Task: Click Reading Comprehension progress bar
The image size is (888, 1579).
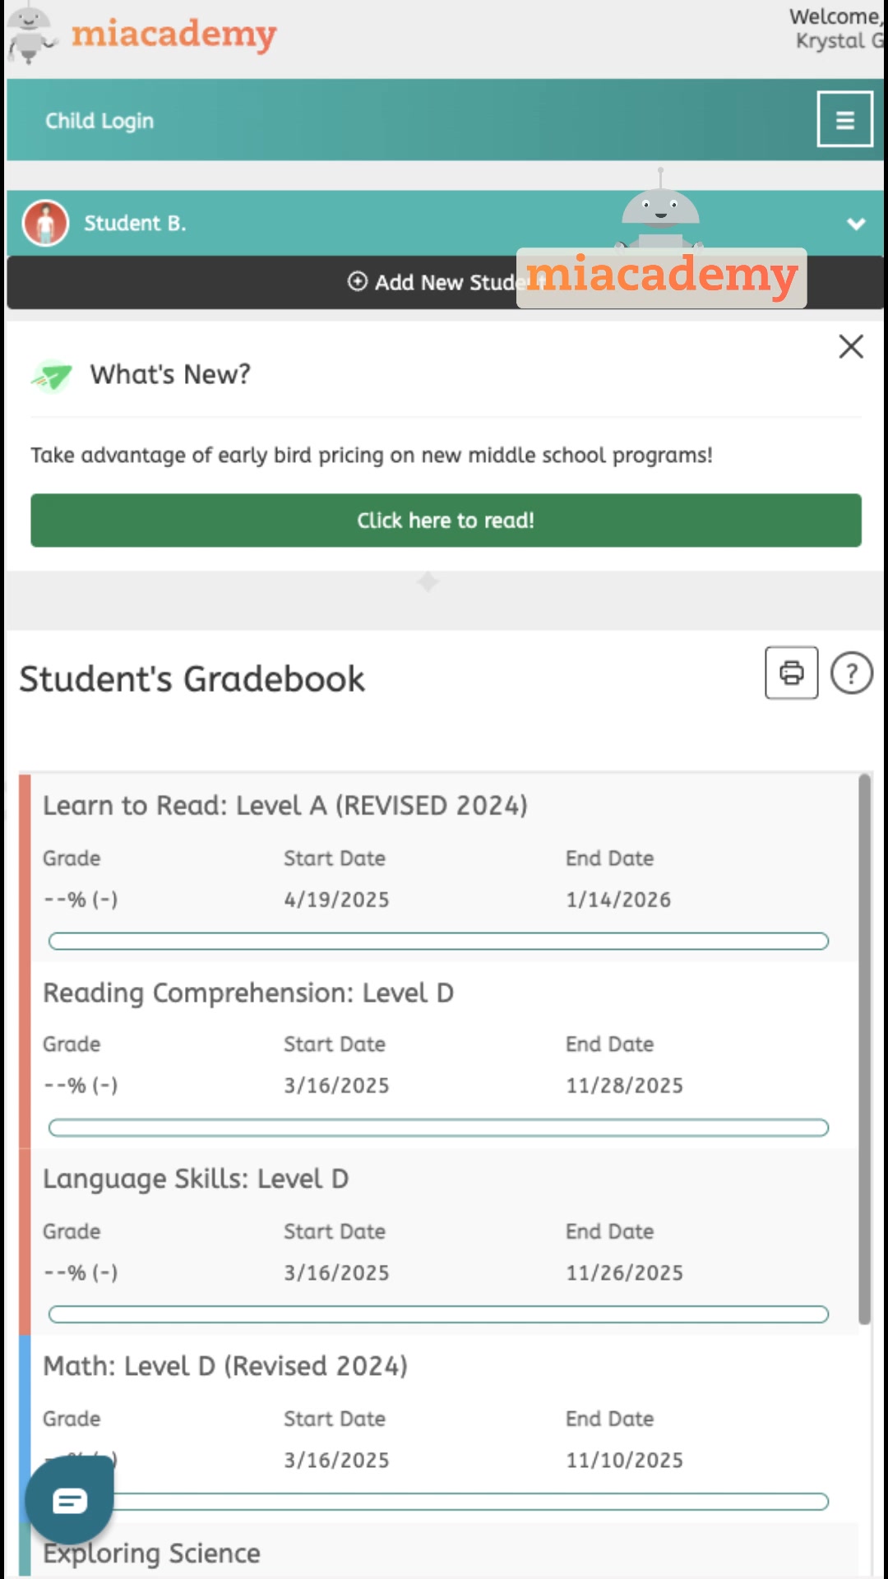Action: click(438, 1128)
